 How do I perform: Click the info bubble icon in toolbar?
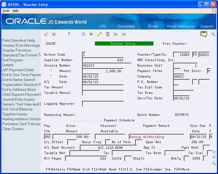pyautogui.click(x=83, y=34)
